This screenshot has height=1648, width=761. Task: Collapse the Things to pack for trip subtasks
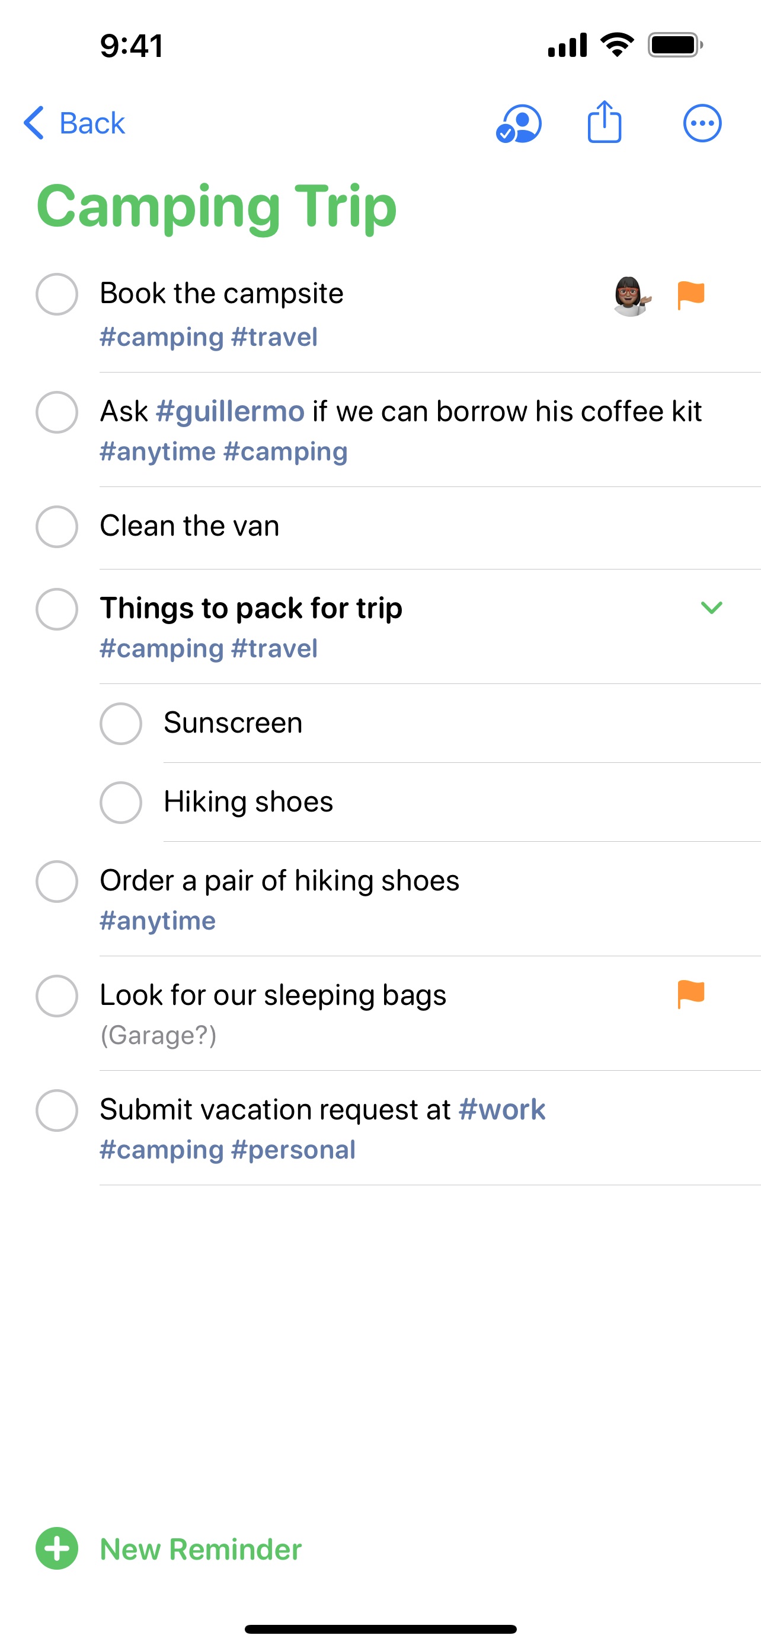pos(711,607)
